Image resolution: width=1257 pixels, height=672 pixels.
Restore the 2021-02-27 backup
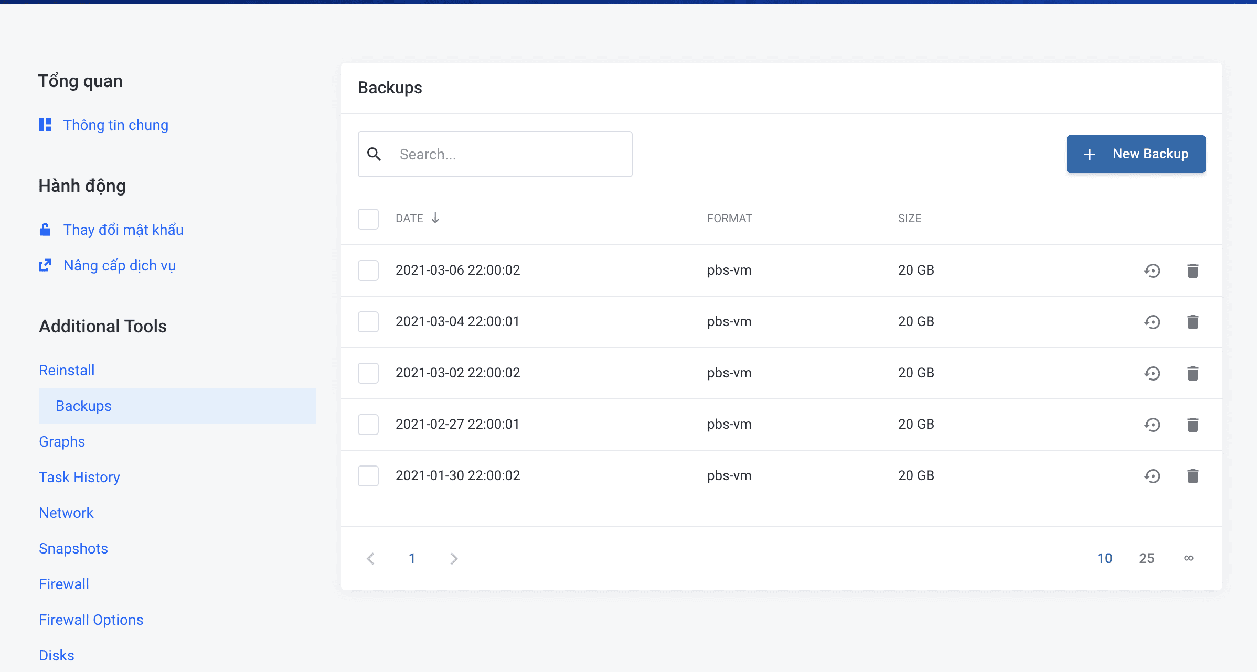coord(1152,425)
